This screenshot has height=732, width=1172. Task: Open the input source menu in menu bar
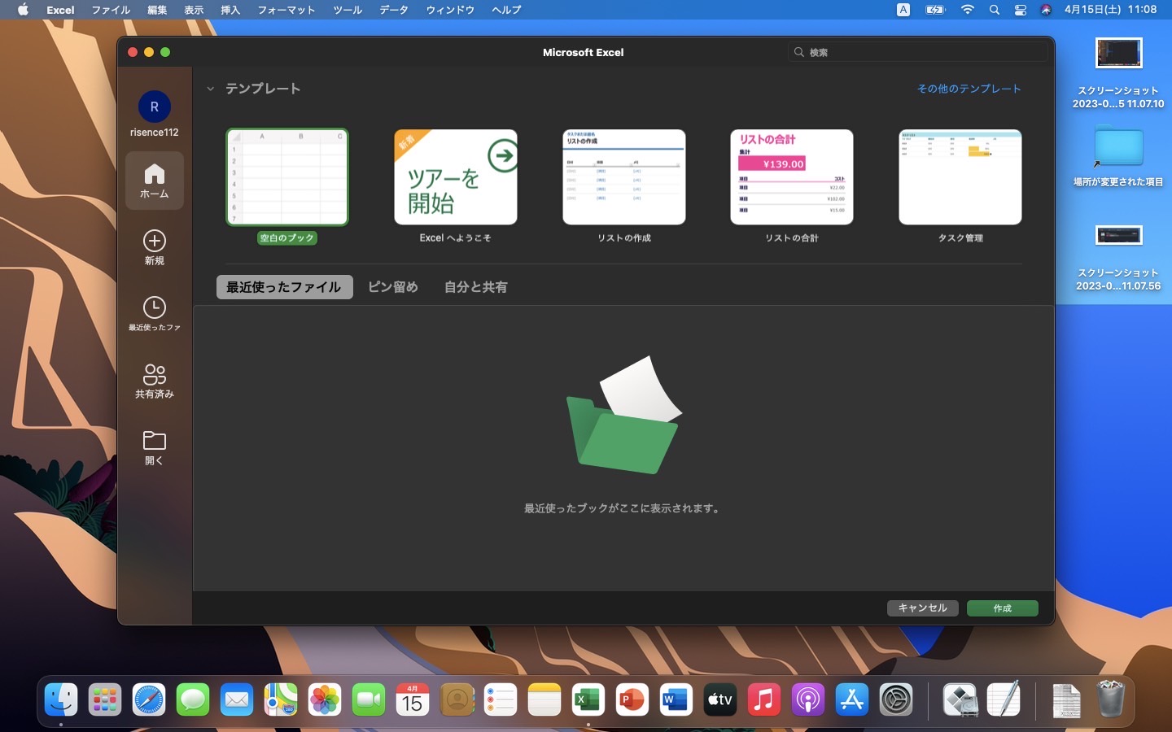903,10
